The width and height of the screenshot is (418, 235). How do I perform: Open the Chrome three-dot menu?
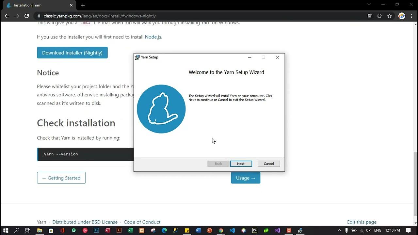pyautogui.click(x=412, y=16)
